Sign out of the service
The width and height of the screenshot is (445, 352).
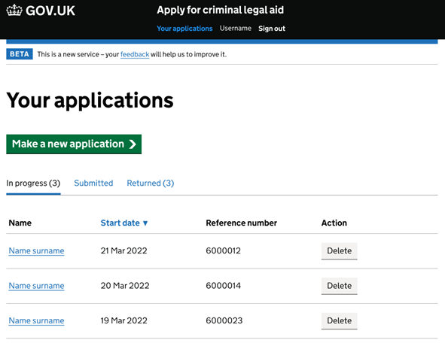pos(272,29)
